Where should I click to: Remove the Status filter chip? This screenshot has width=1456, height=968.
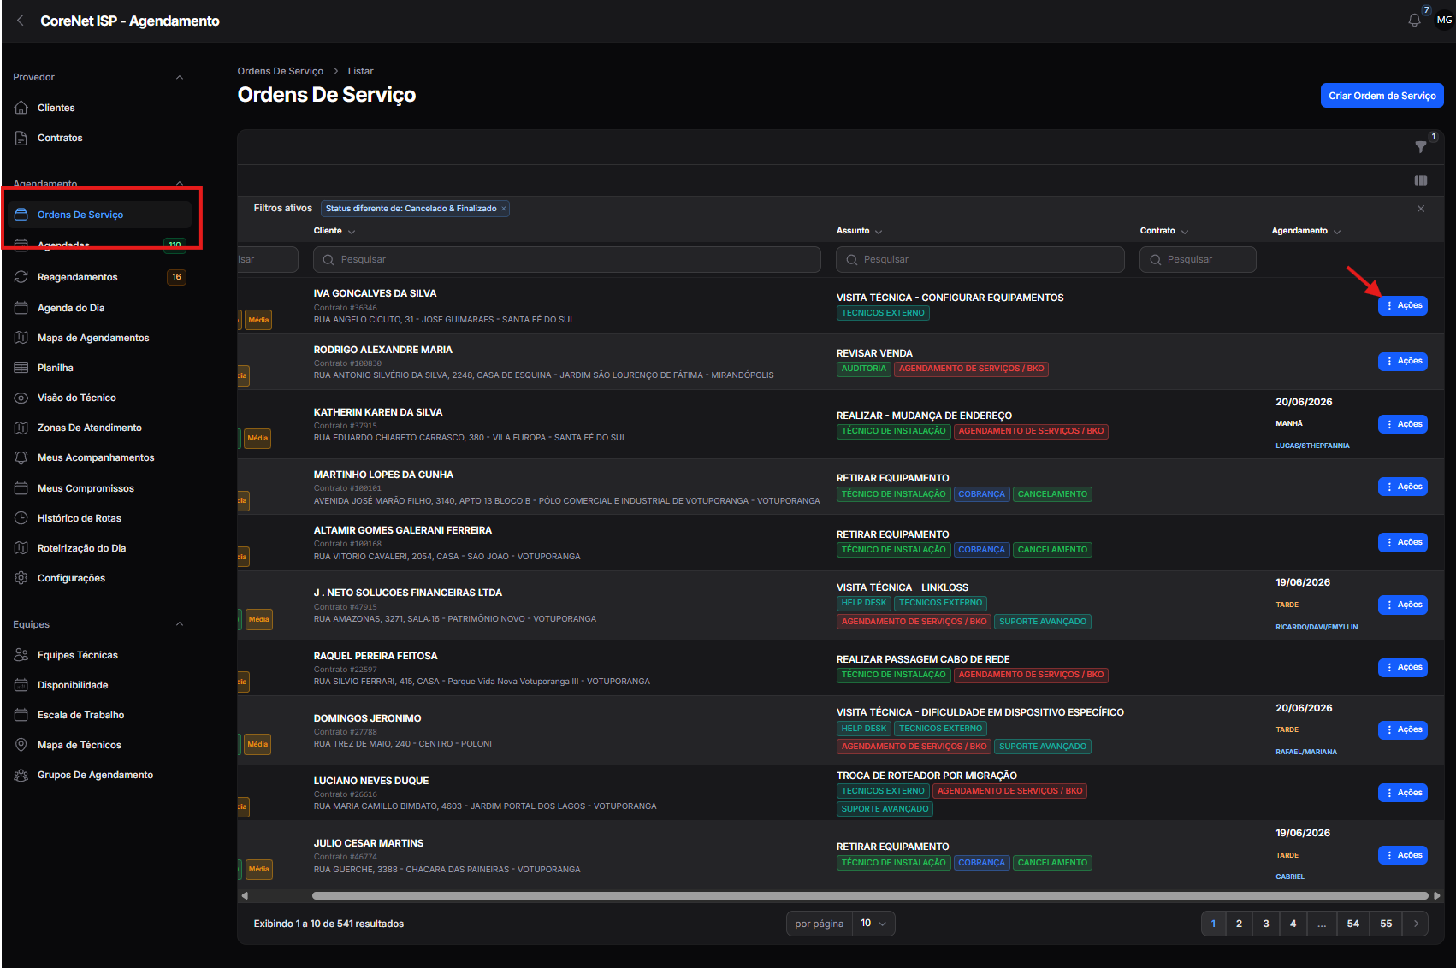pos(504,209)
